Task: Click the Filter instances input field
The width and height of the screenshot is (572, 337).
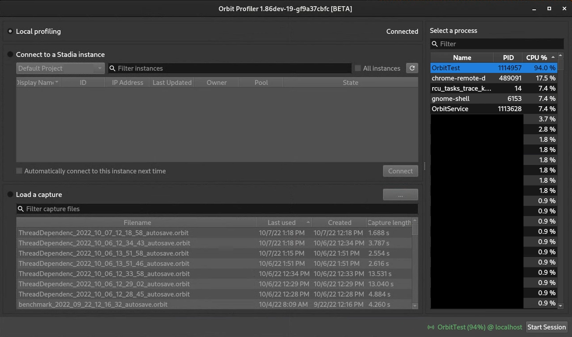Action: point(230,68)
